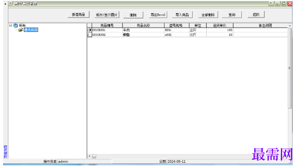
Task: Click the window system menu icon in title bar
Action: coord(11,3)
